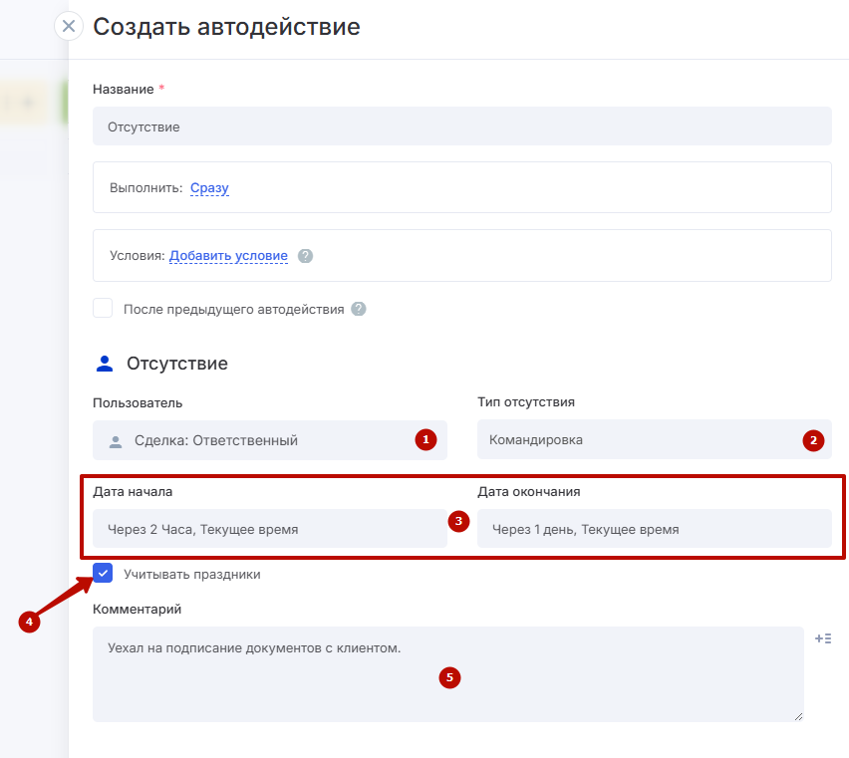Click the user avatar icon in Пользователь field
The image size is (849, 758).
click(x=116, y=440)
